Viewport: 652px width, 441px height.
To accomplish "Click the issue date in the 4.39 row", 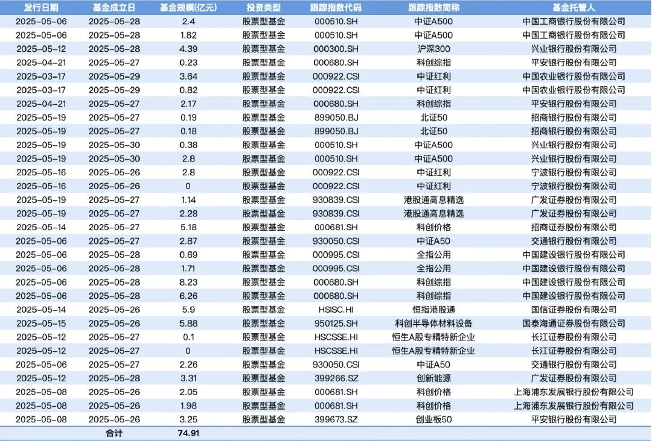I will (41, 49).
